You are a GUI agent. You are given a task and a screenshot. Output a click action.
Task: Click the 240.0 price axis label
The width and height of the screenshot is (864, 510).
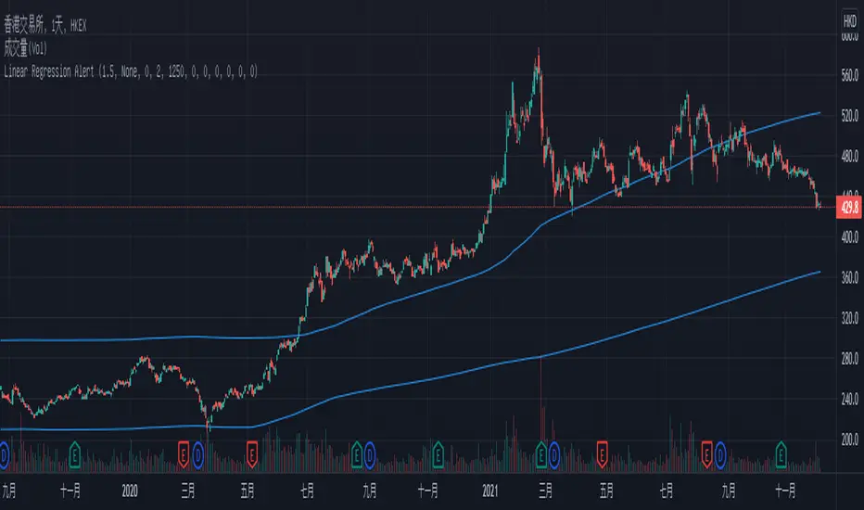click(x=849, y=399)
